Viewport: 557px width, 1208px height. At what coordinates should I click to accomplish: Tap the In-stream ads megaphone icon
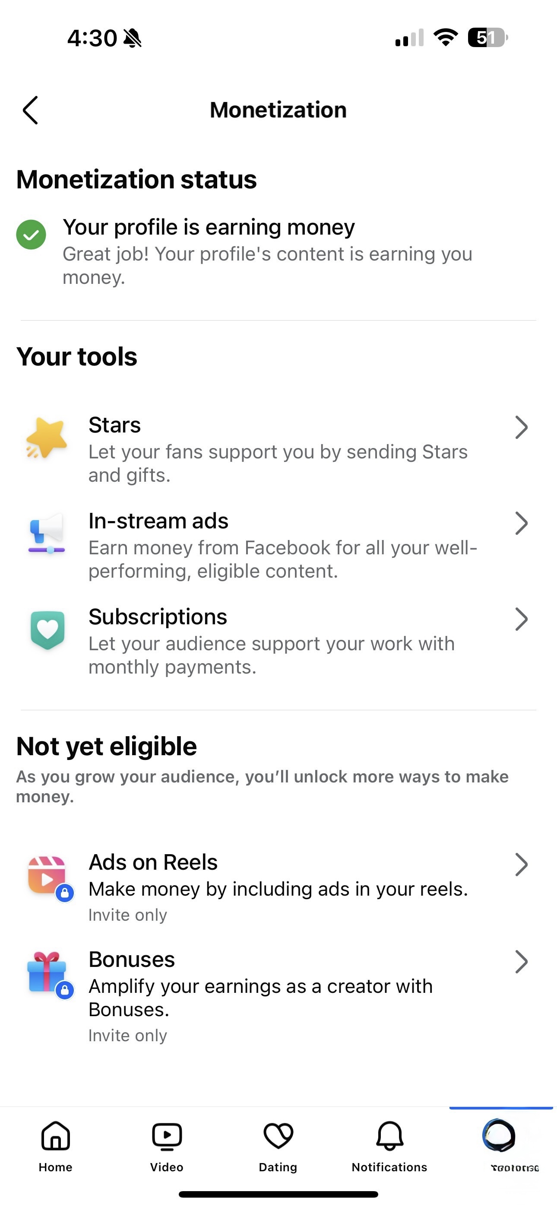click(x=47, y=534)
